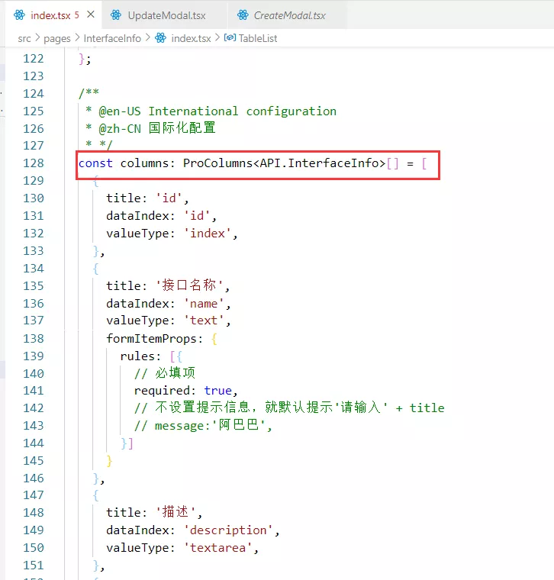Click line number 135 in gutter
The image size is (554, 580).
point(34,286)
